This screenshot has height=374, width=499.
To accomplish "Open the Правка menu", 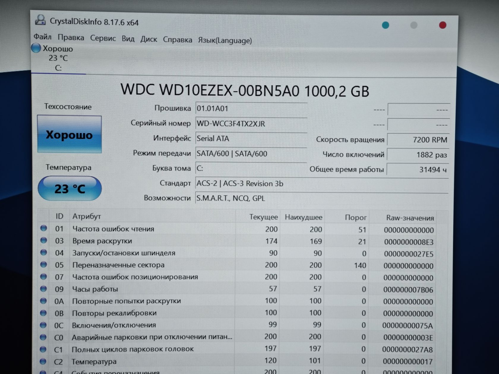I will coord(71,37).
